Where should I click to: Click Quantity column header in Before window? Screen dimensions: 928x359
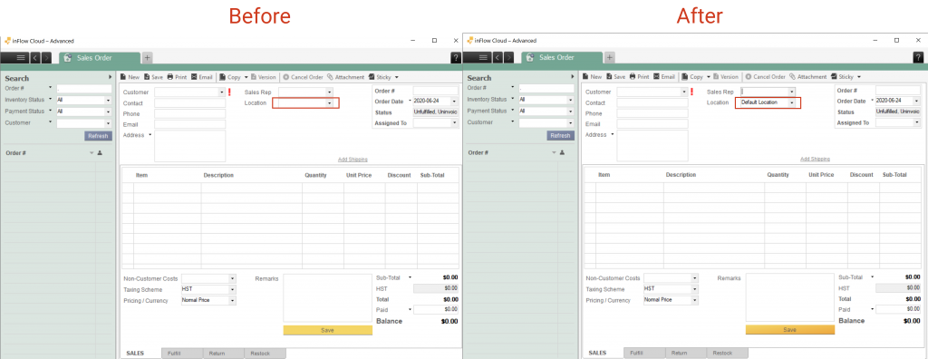(x=316, y=175)
